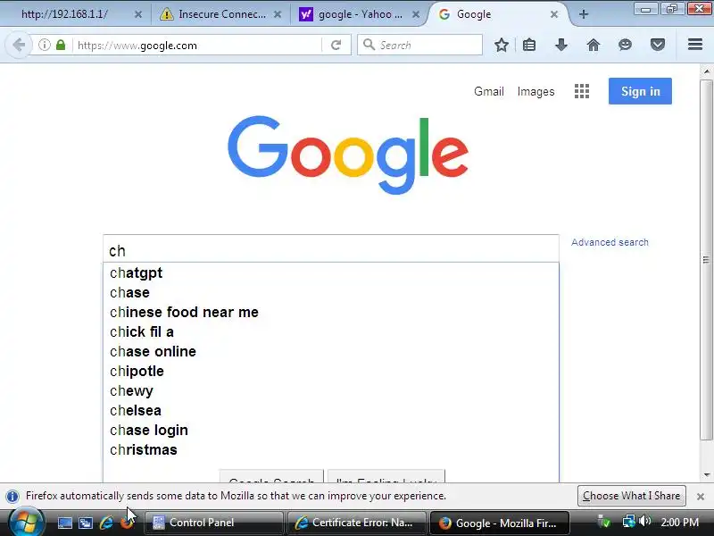Open the Advanced search link

point(610,242)
